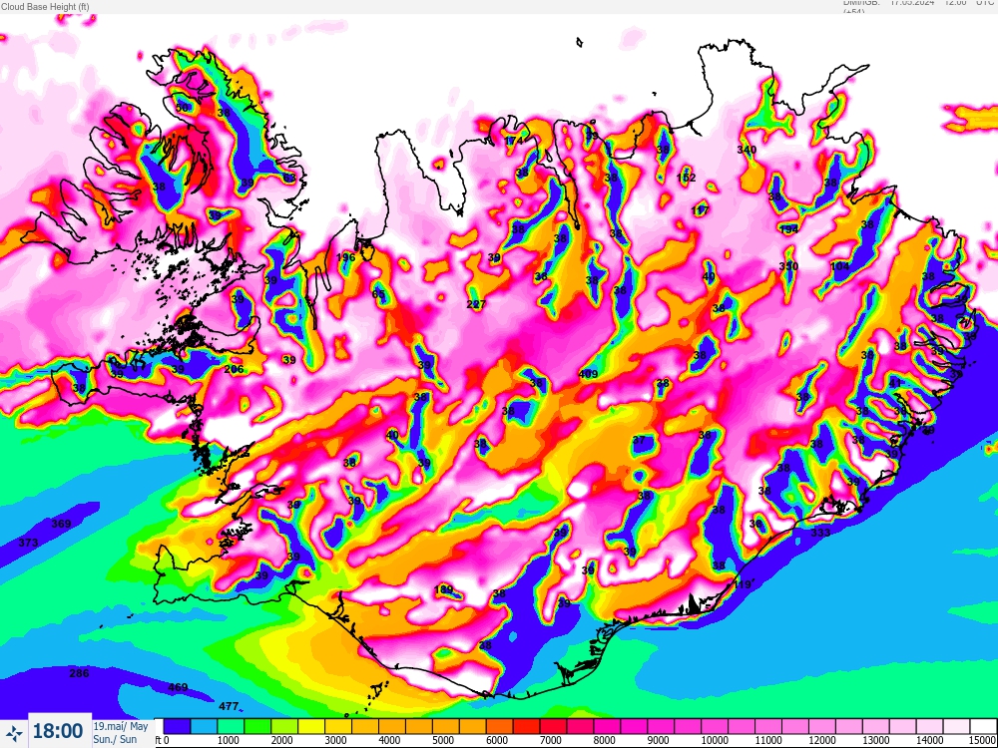This screenshot has width=998, height=748.
Task: Pick the bright red legend swatch just below 7000
Action: (526, 726)
